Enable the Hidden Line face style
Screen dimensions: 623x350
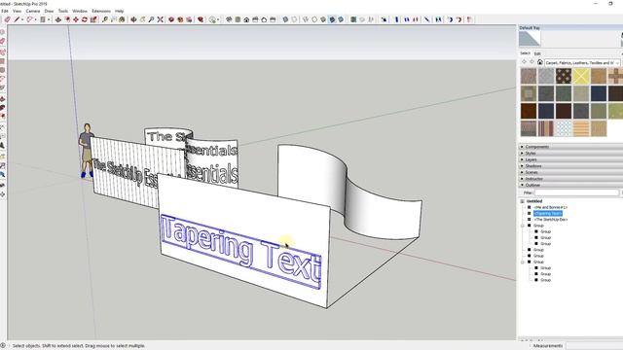click(313, 19)
